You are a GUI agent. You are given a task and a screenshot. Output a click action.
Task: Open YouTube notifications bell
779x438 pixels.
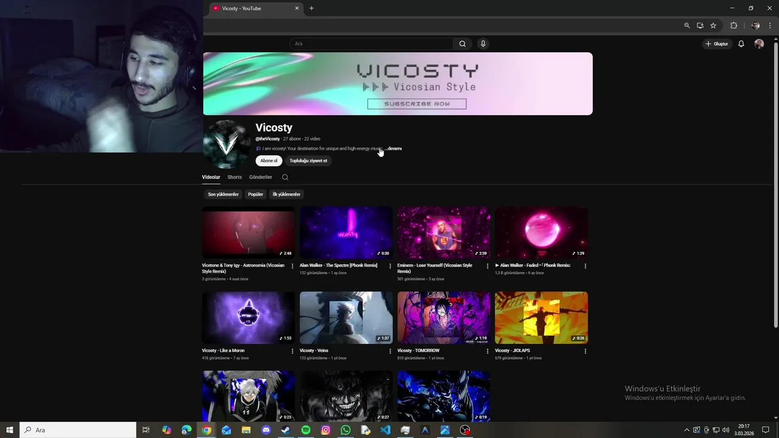pyautogui.click(x=741, y=44)
